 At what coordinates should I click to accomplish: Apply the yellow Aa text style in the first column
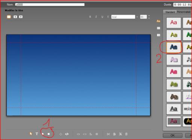[174, 35]
